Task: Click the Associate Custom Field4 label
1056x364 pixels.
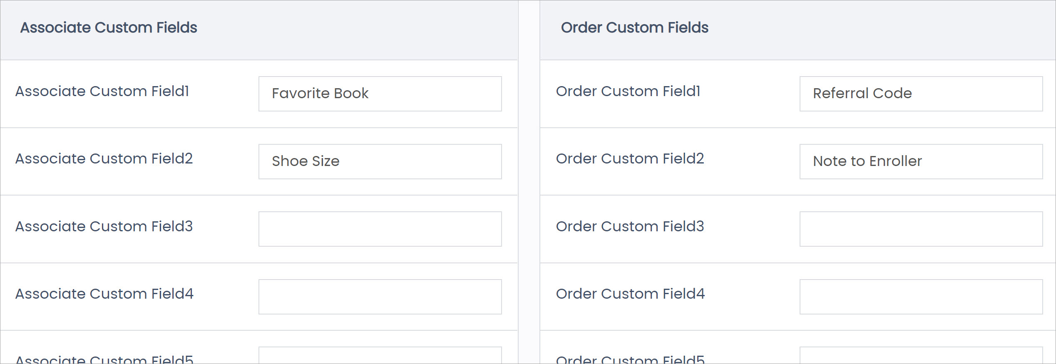Action: coord(104,294)
